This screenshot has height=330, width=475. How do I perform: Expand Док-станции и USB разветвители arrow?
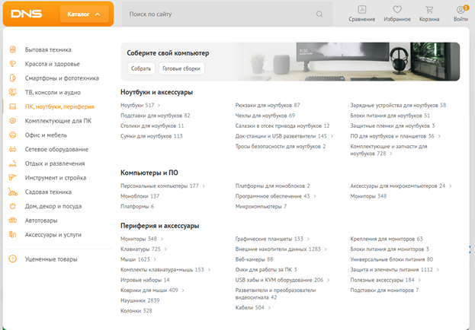pyautogui.click(x=332, y=136)
